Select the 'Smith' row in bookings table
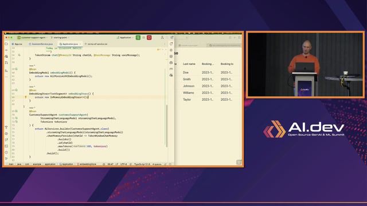The width and height of the screenshot is (367, 206). [x=208, y=79]
